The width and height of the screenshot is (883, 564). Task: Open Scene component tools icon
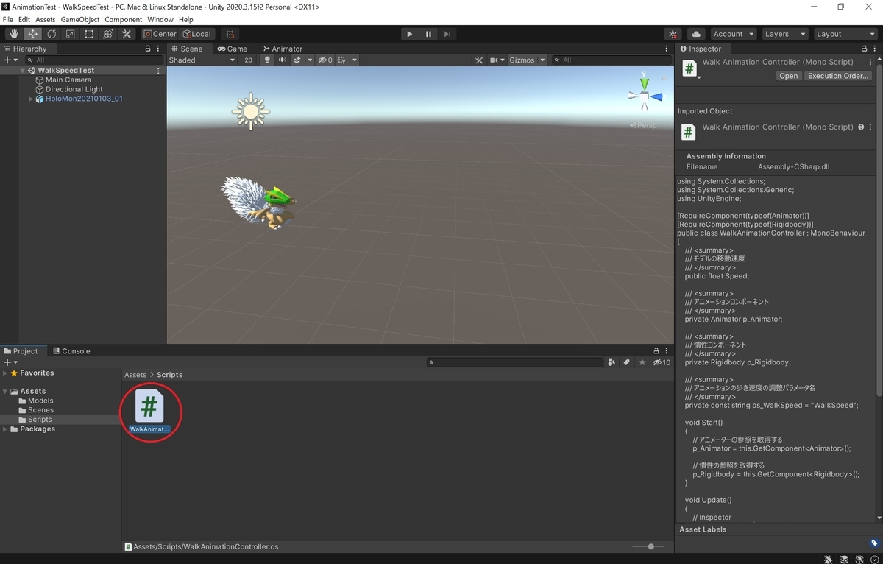click(x=479, y=60)
